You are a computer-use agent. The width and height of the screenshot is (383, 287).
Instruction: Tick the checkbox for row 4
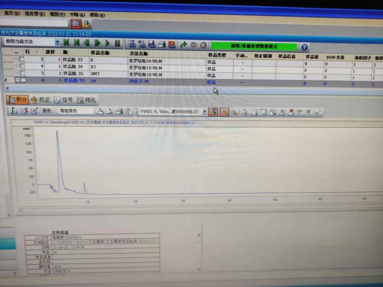point(22,66)
